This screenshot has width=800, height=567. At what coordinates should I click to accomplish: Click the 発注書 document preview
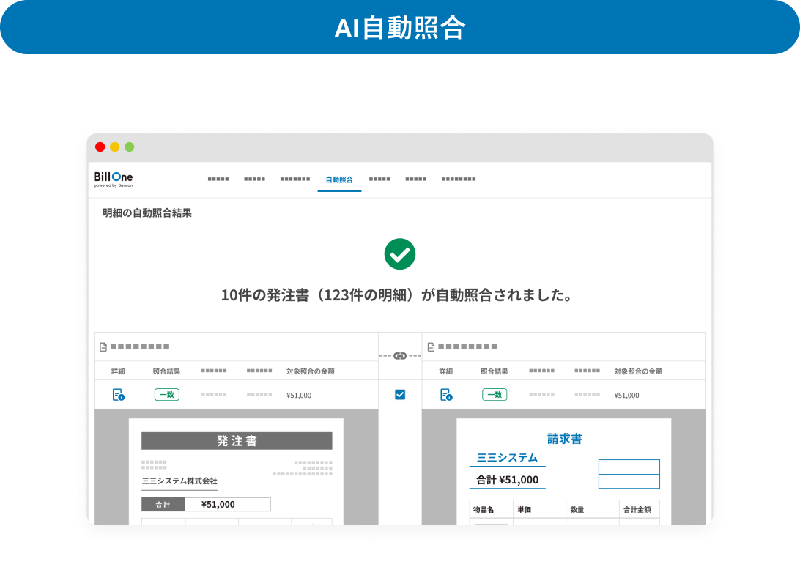point(236,472)
